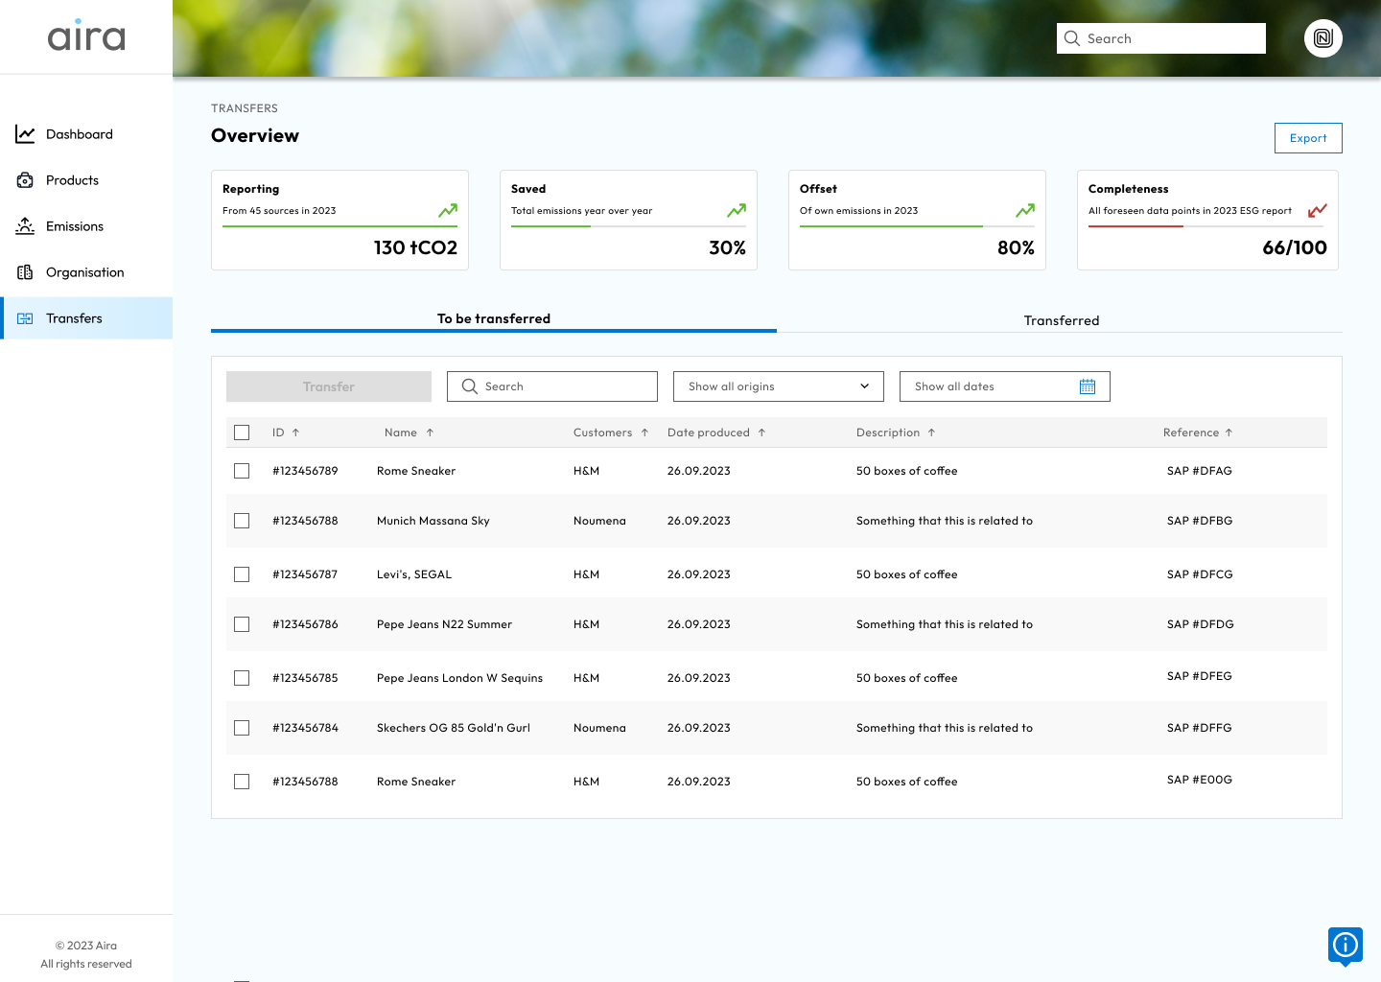Click the Completeness downward trend arrow
This screenshot has width=1381, height=982.
tap(1318, 210)
